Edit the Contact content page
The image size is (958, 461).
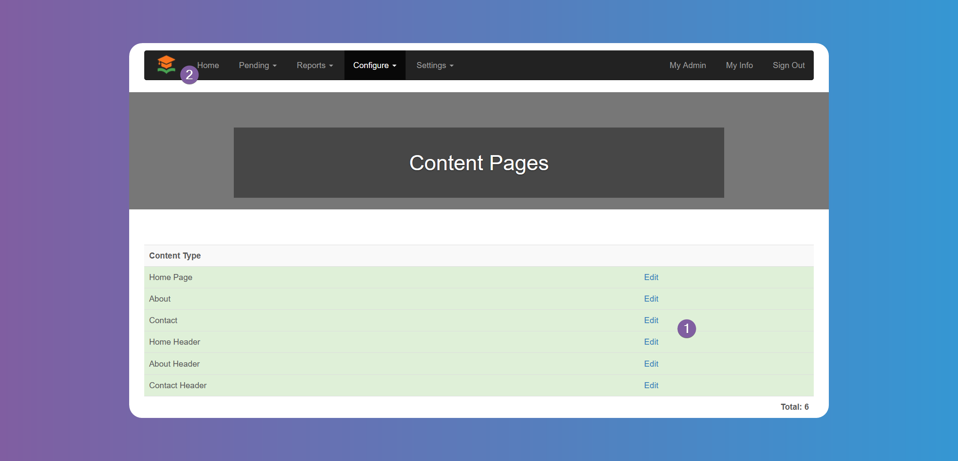pos(651,320)
